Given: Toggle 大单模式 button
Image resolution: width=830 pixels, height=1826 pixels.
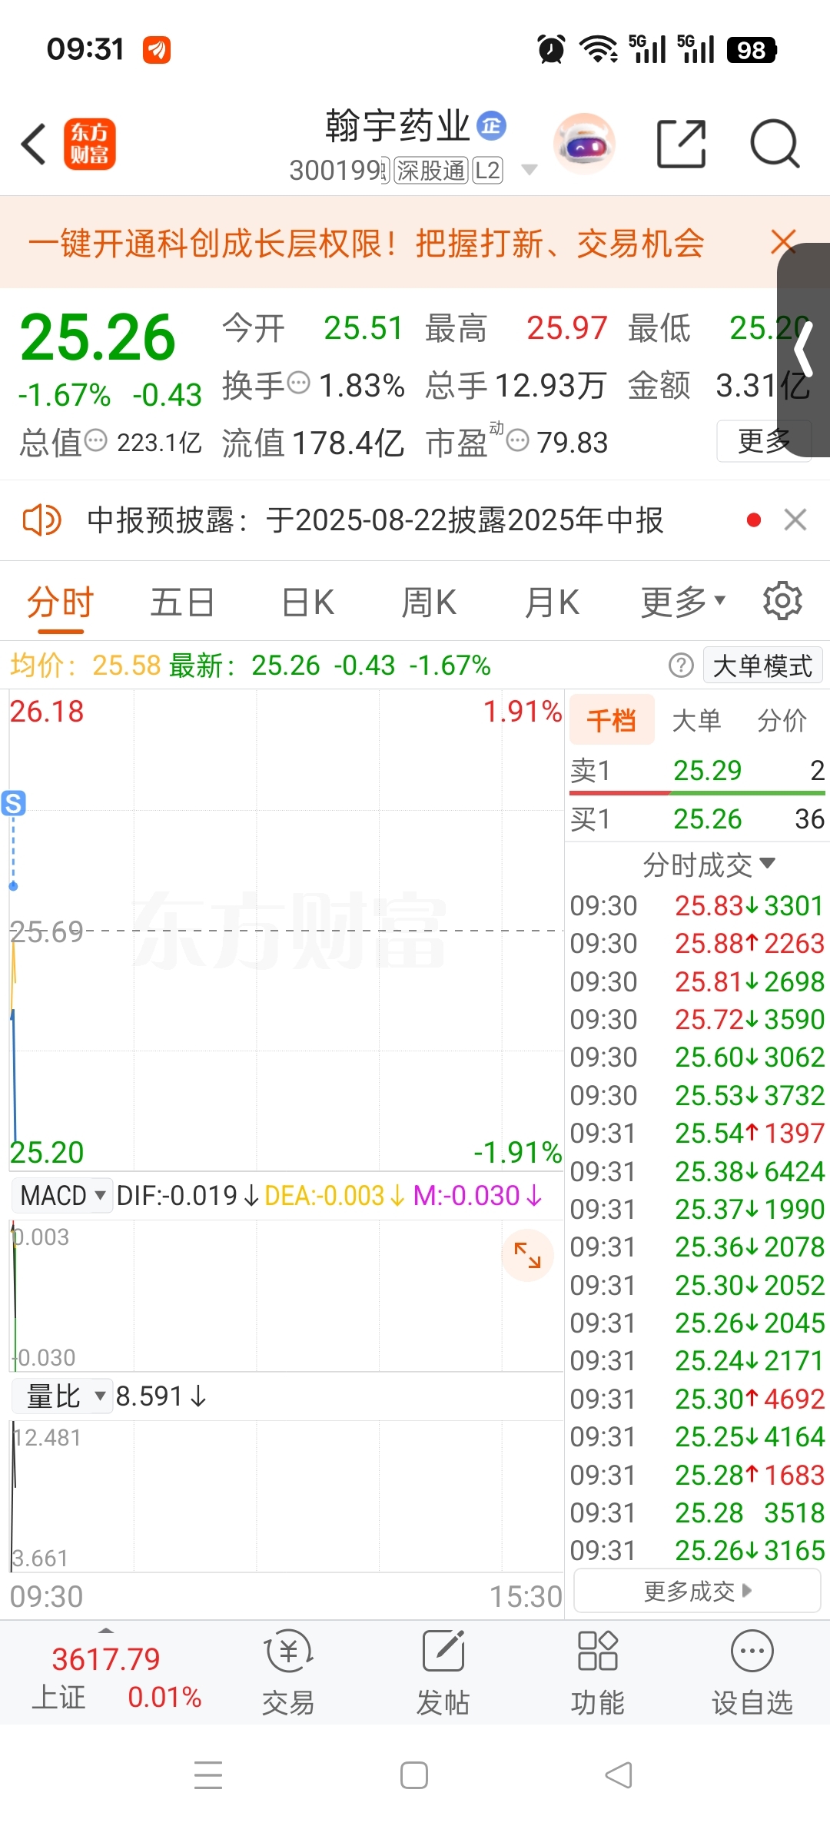Looking at the screenshot, I should 762,666.
